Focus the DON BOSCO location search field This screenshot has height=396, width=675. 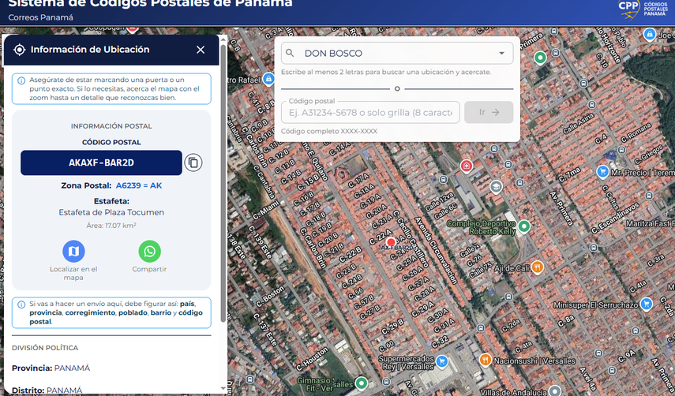click(397, 54)
